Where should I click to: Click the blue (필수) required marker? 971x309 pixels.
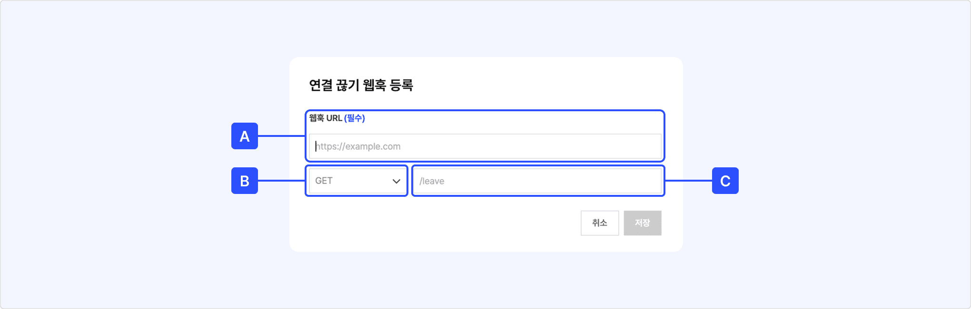(355, 118)
